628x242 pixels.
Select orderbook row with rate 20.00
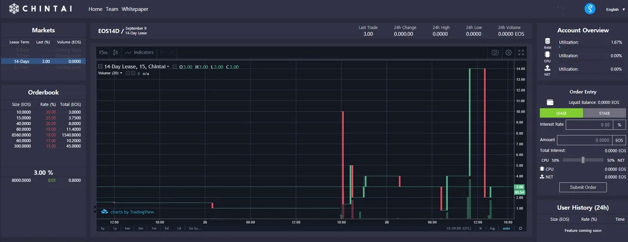(x=43, y=123)
